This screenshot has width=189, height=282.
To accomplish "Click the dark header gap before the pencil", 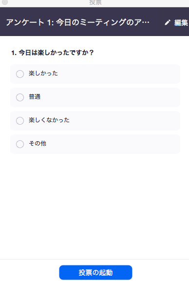I will tap(157, 22).
